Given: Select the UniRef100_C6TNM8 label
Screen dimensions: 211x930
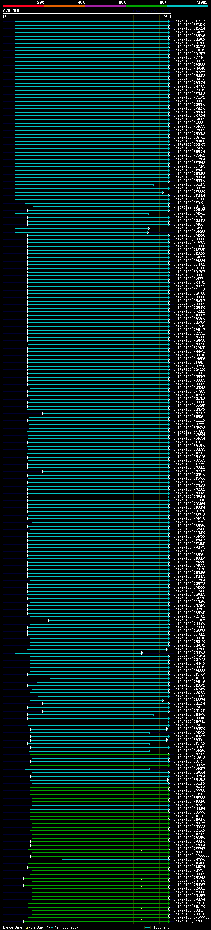Looking at the screenshot, I should point(189,94).
